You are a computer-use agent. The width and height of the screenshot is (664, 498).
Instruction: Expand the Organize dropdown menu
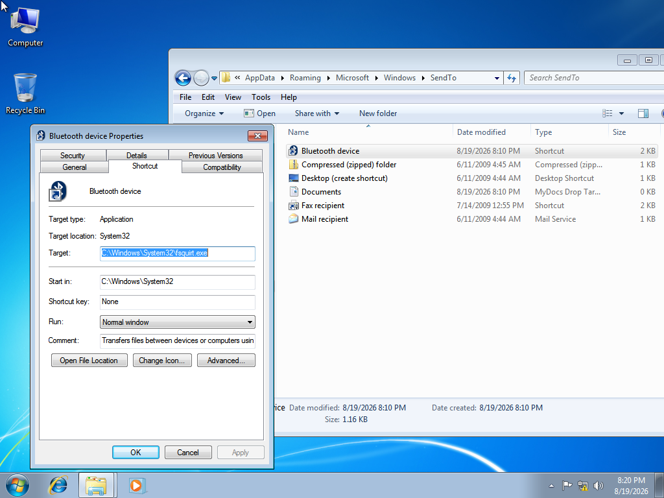tap(204, 113)
